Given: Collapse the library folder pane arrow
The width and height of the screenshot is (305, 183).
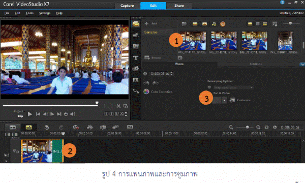Looking at the screenshot, I should (x=180, y=58).
